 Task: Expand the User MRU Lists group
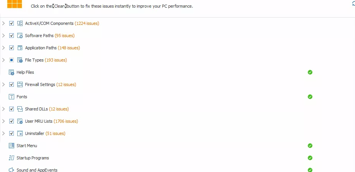click(x=3, y=121)
